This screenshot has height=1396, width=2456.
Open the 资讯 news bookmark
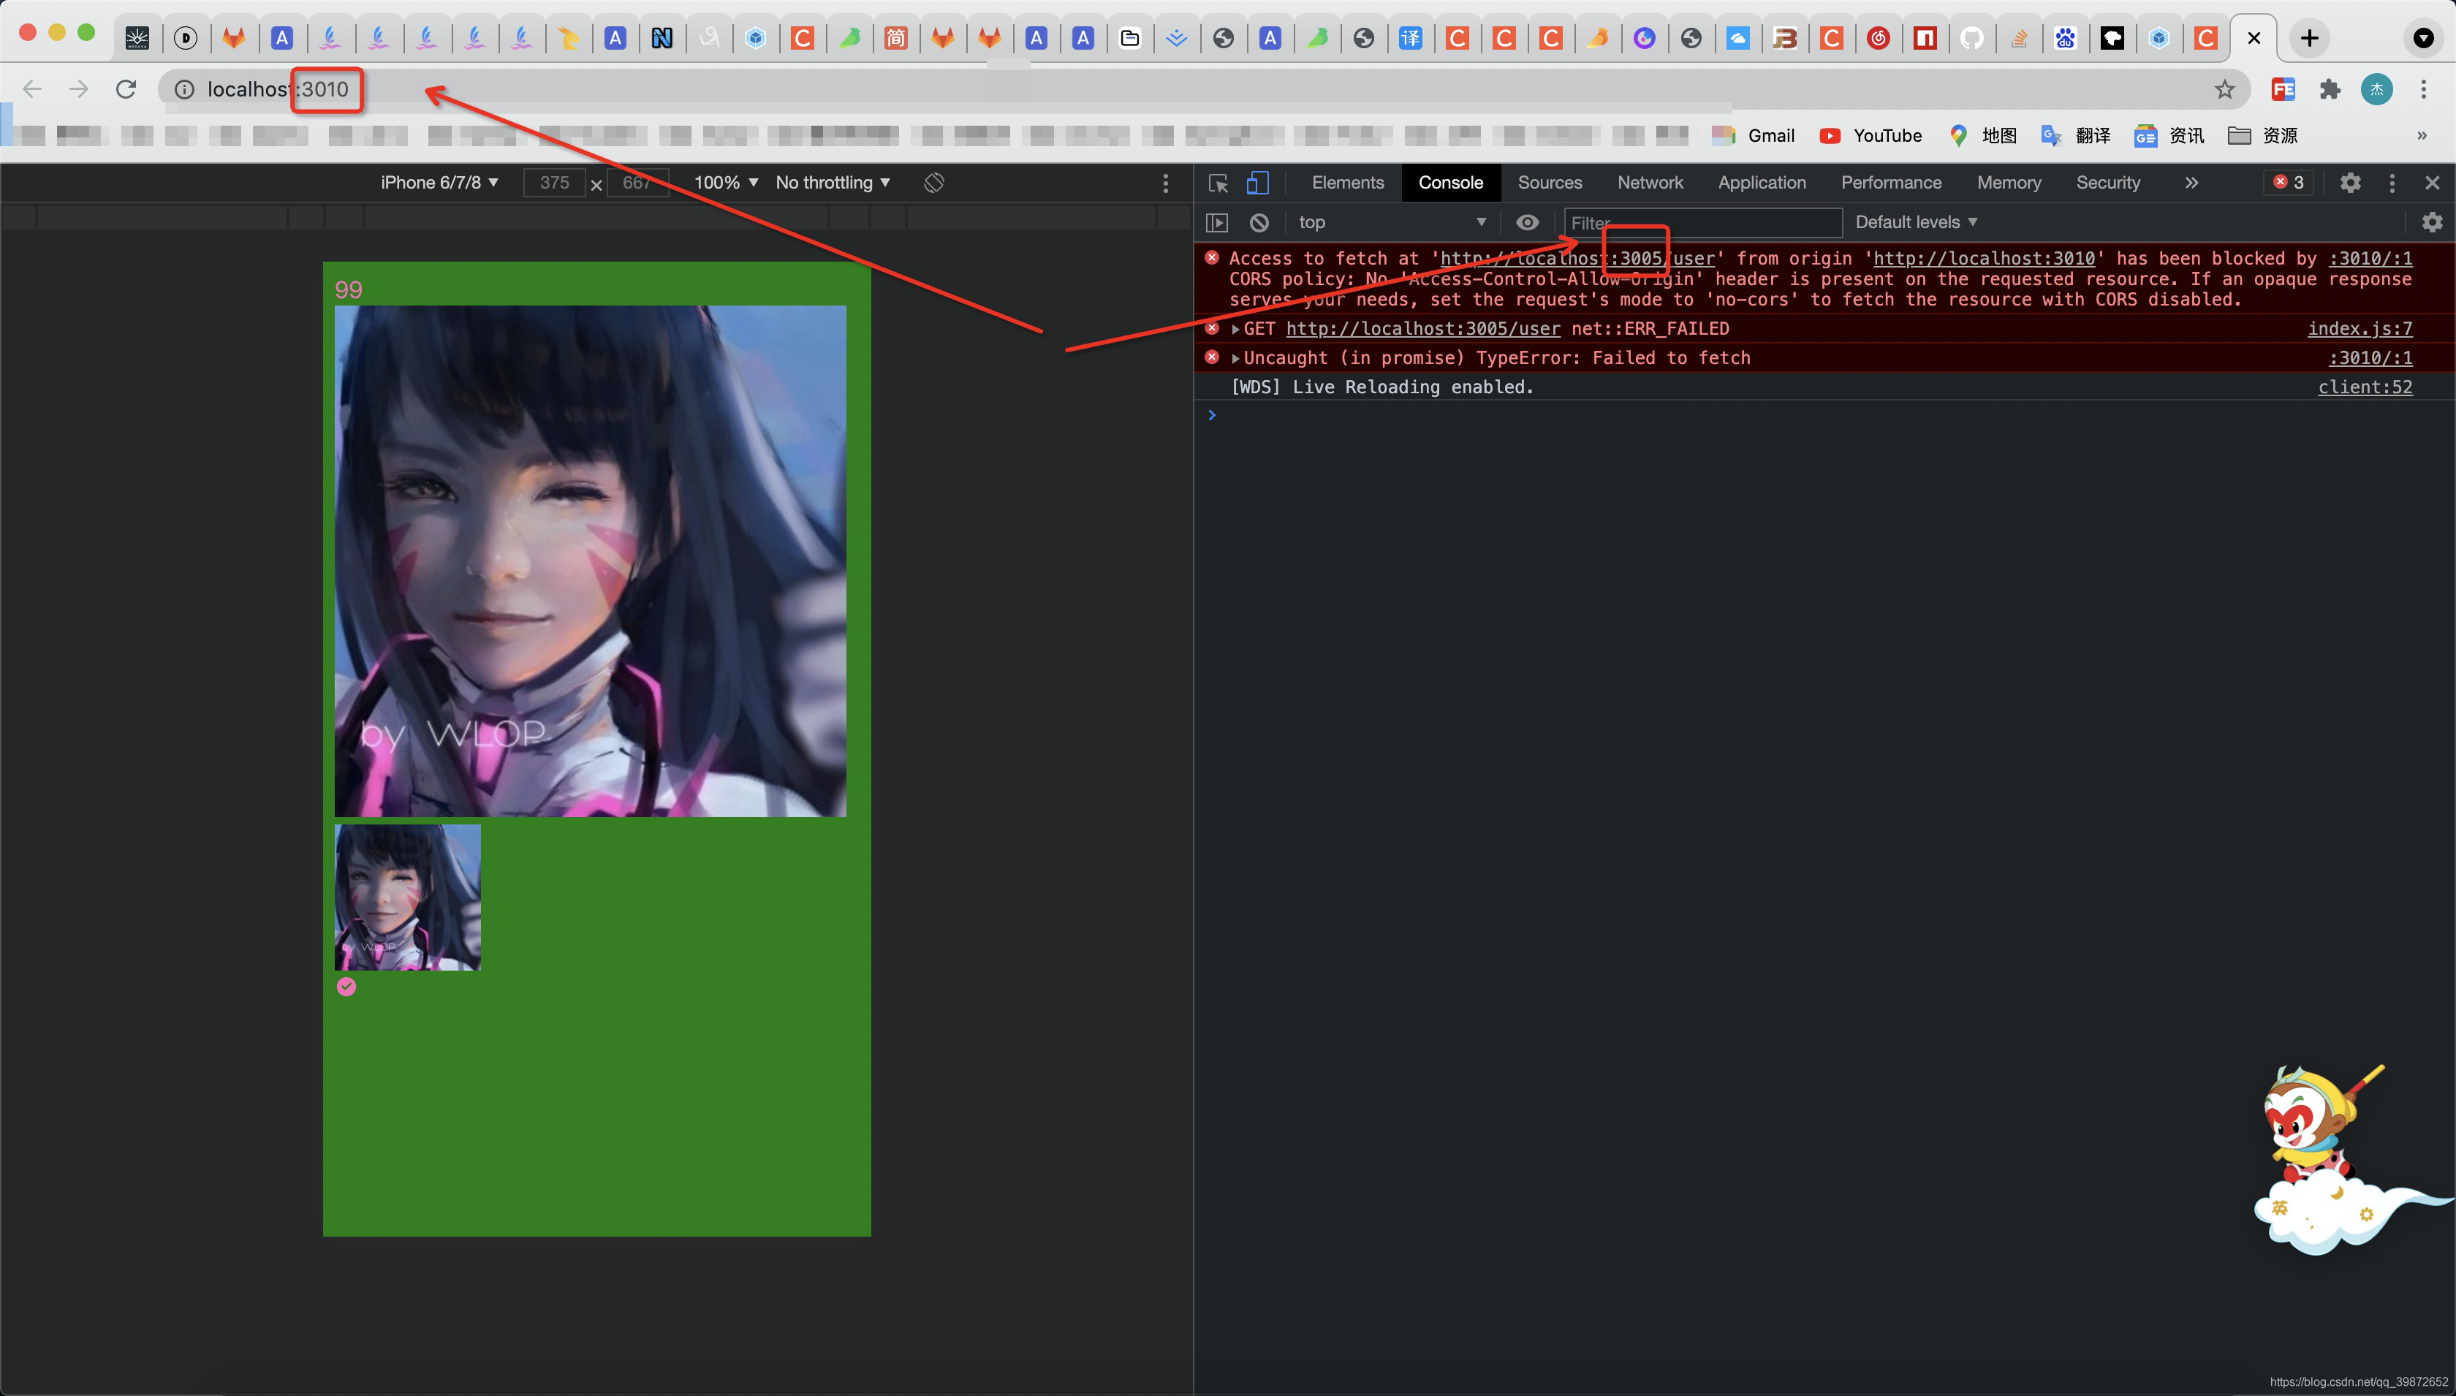pos(2169,135)
